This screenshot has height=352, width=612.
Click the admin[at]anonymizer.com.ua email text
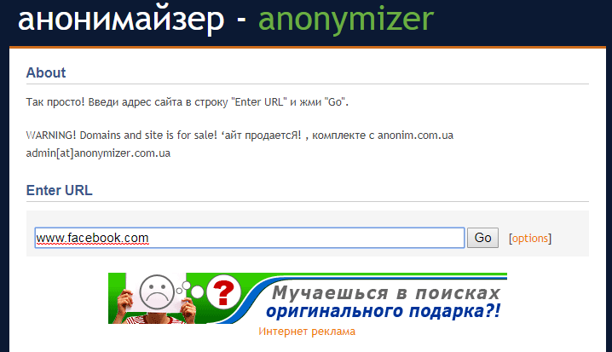[98, 153]
